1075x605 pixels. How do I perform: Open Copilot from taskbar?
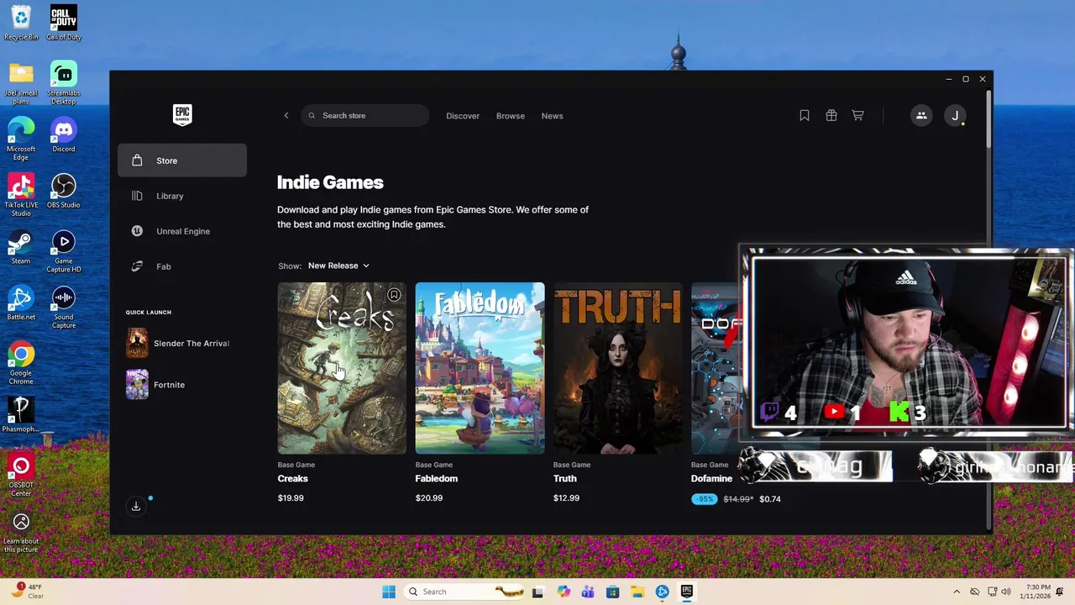pos(564,592)
